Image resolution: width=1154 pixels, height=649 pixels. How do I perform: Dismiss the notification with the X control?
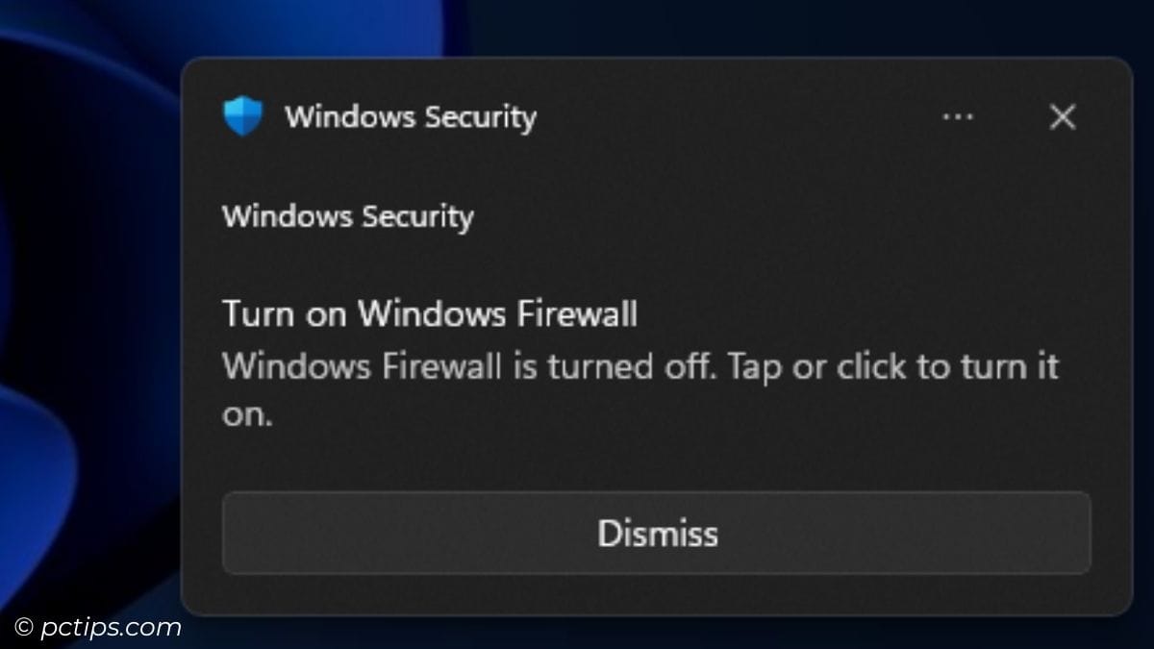tap(1062, 116)
